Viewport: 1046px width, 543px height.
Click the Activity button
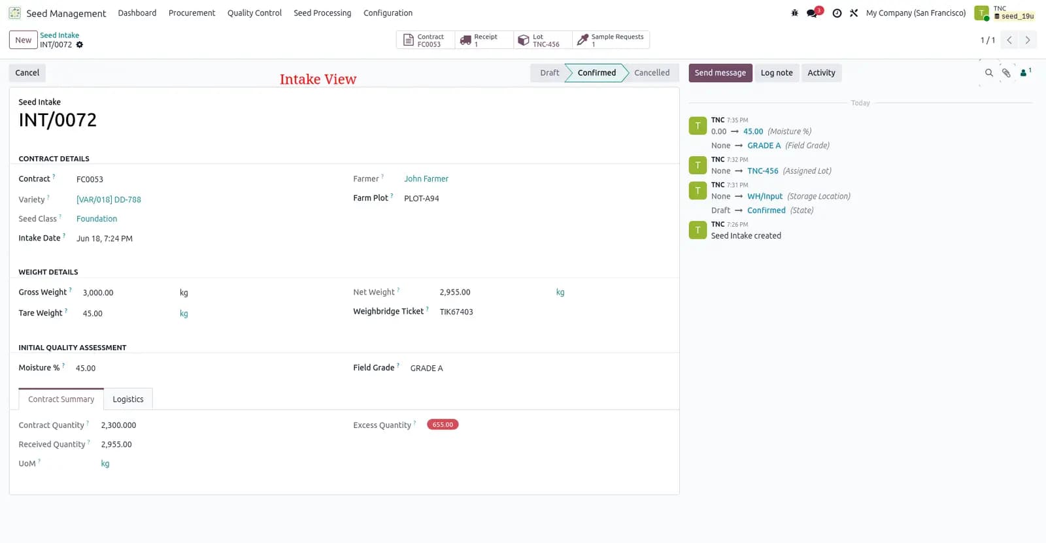(821, 73)
